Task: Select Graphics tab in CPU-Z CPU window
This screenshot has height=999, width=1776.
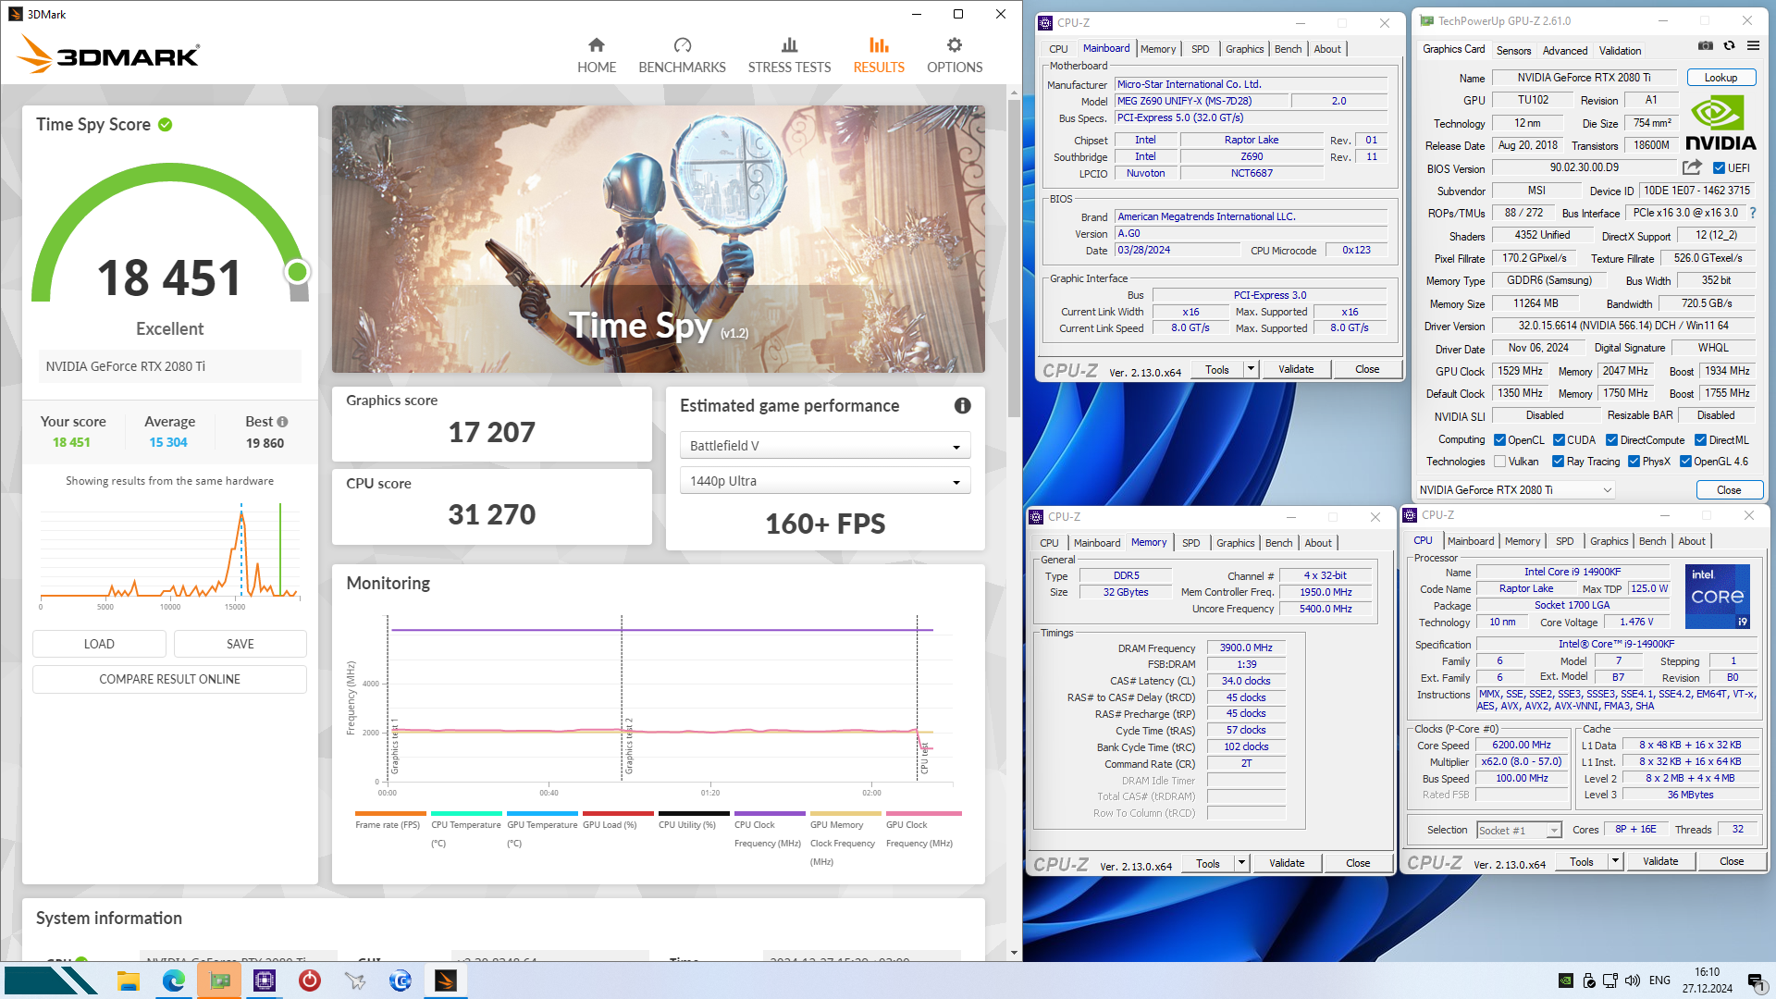Action: point(1609,541)
